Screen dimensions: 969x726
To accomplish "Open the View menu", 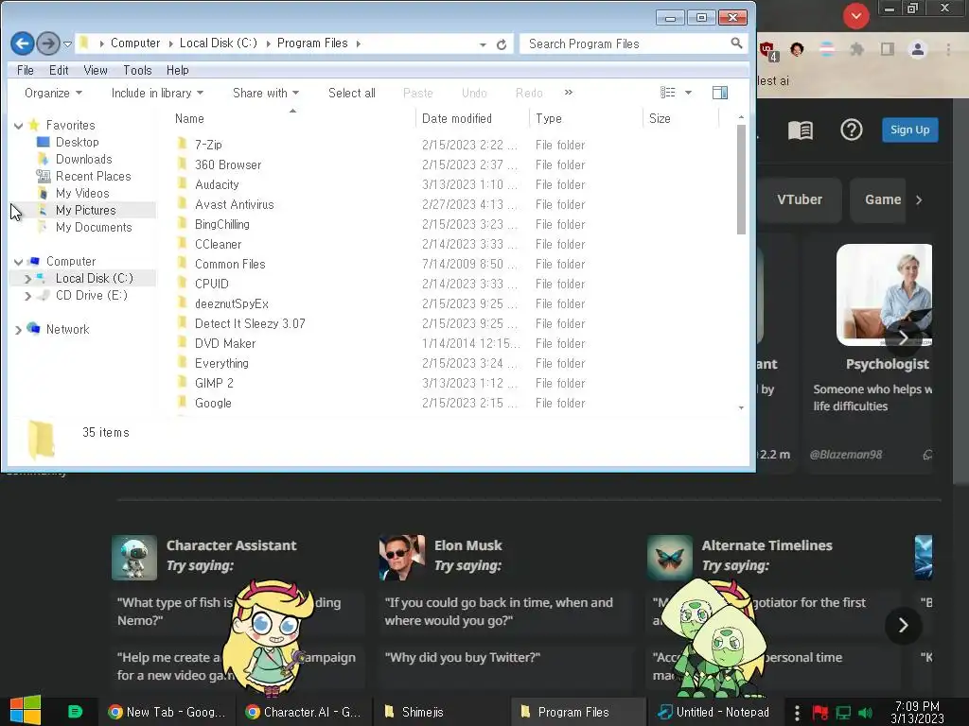I will click(96, 70).
